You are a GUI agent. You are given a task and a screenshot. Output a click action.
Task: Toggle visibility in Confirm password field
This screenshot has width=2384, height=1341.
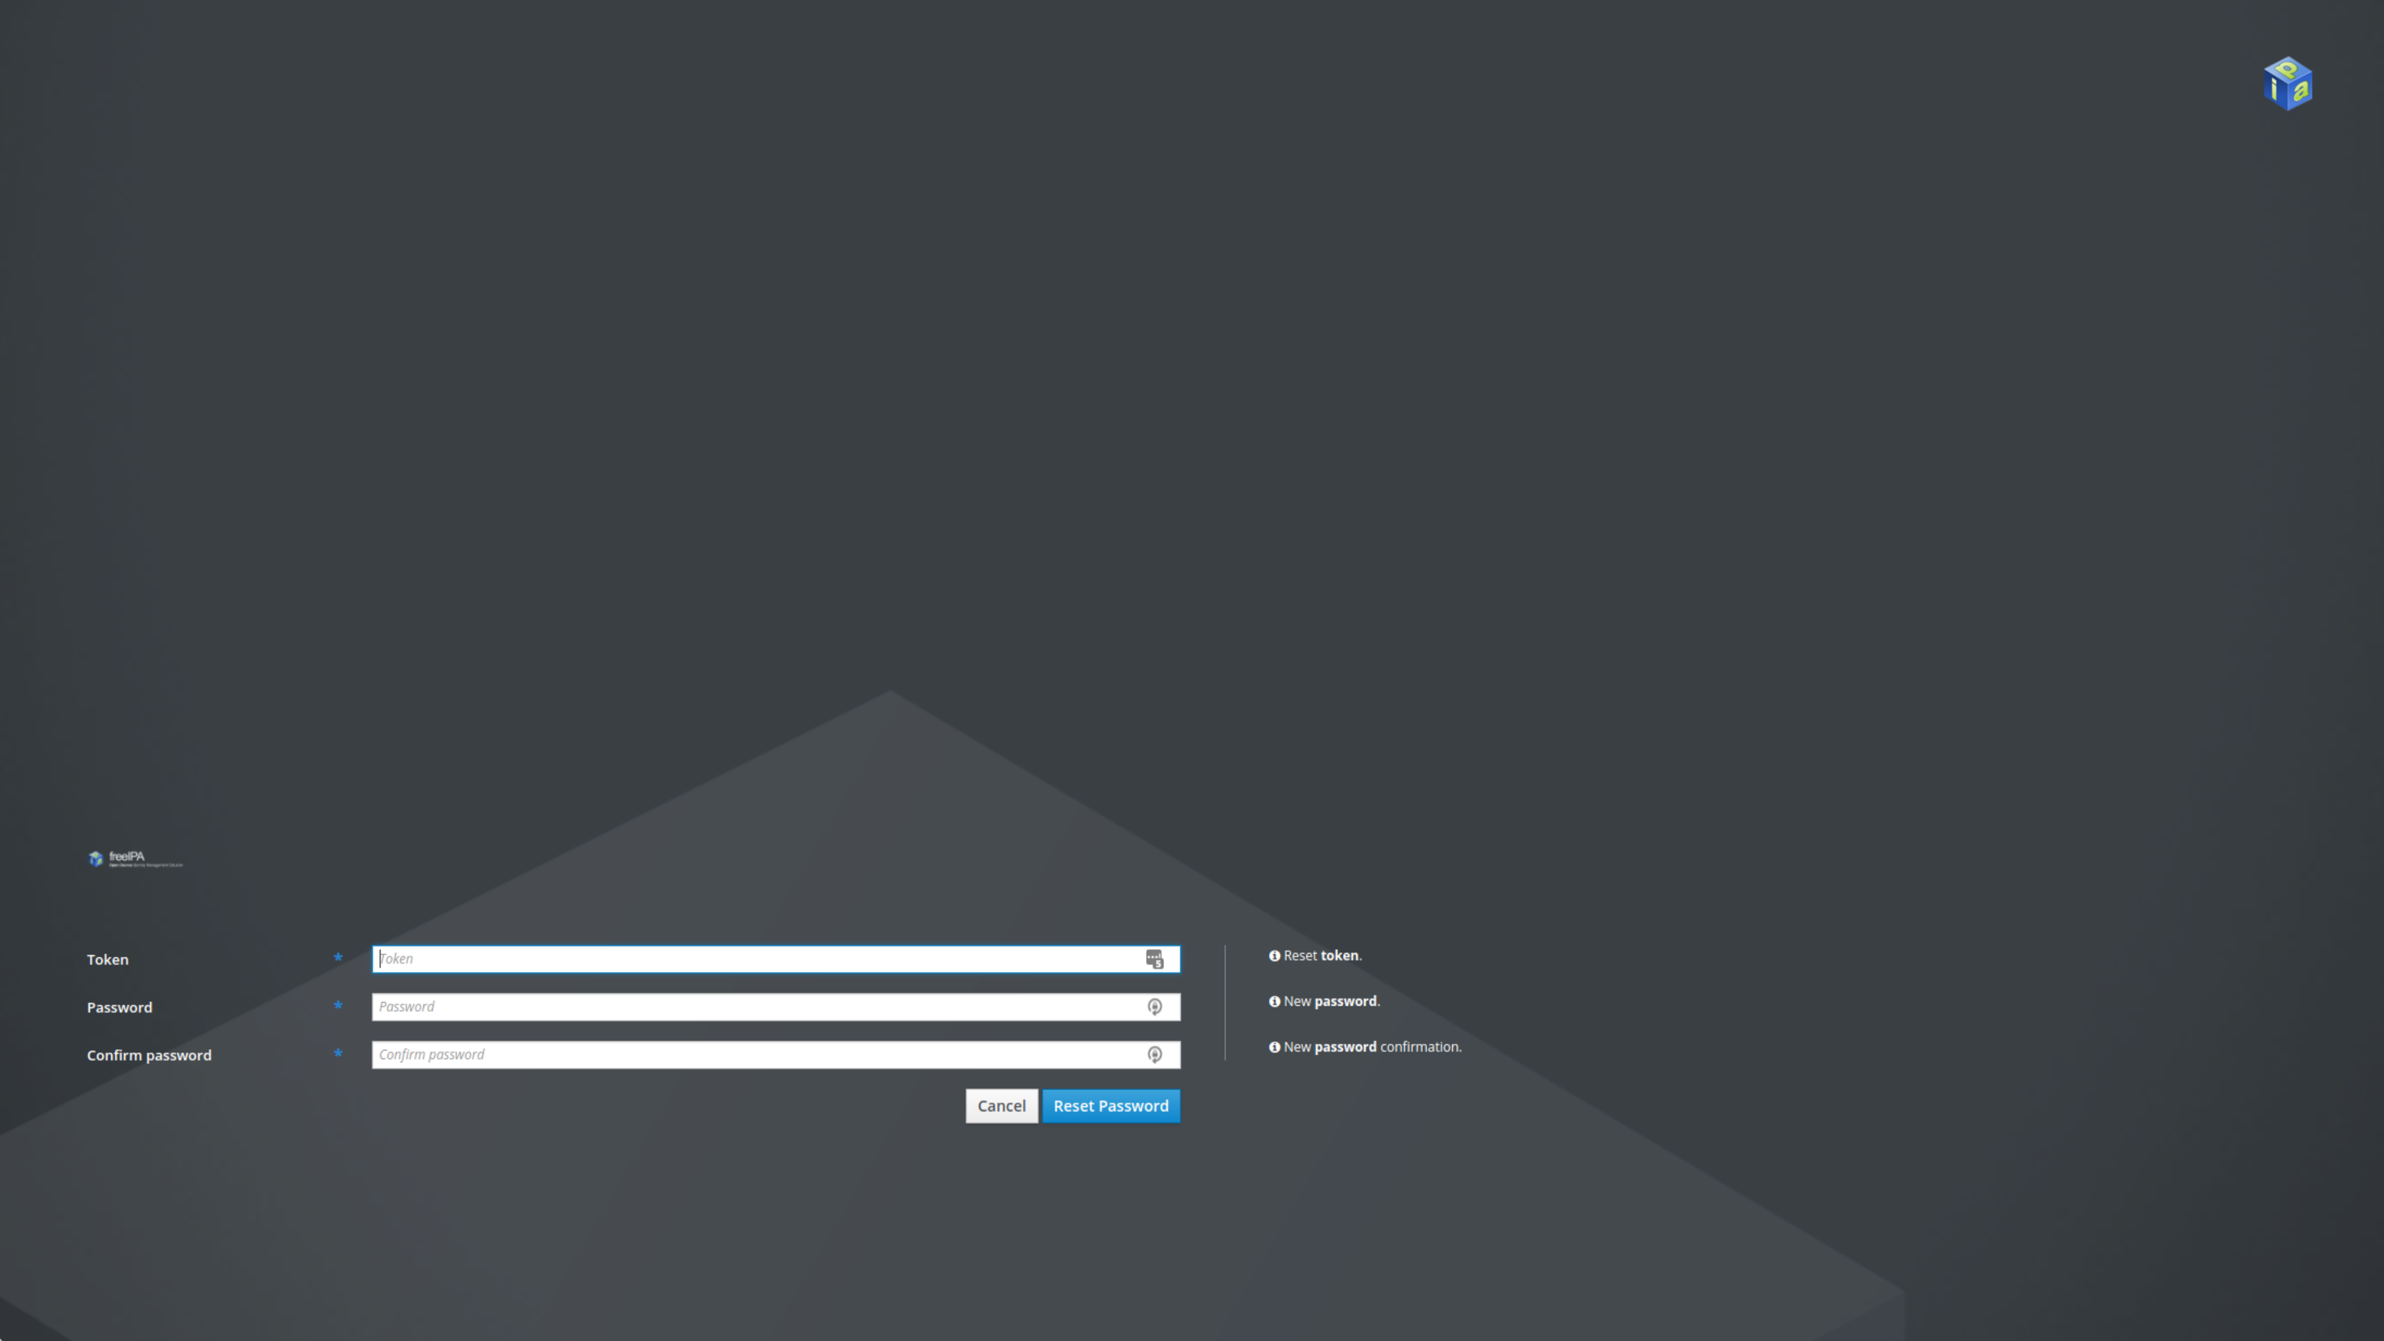1156,1054
